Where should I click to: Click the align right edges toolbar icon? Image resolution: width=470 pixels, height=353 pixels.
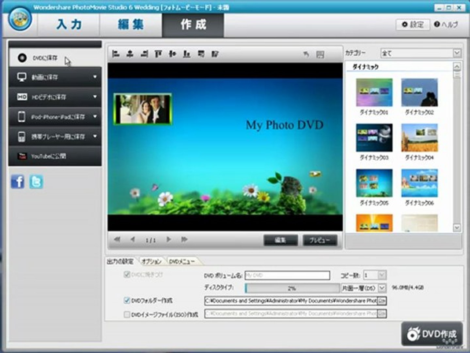[144, 54]
